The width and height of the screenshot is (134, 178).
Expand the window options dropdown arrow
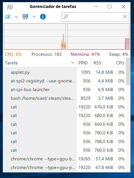coord(34,17)
